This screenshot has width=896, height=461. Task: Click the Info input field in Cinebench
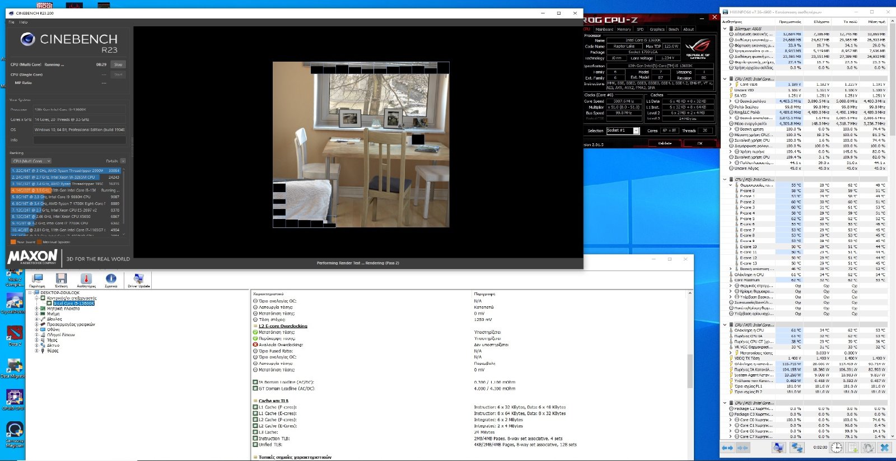[x=80, y=140]
